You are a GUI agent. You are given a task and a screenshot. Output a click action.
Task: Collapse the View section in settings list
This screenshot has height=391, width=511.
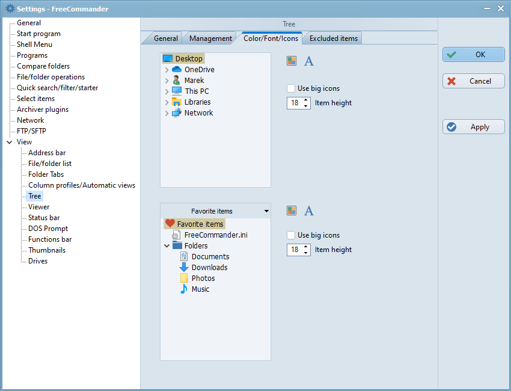click(9, 143)
